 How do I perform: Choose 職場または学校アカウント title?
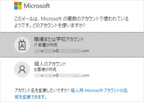pos(59,39)
